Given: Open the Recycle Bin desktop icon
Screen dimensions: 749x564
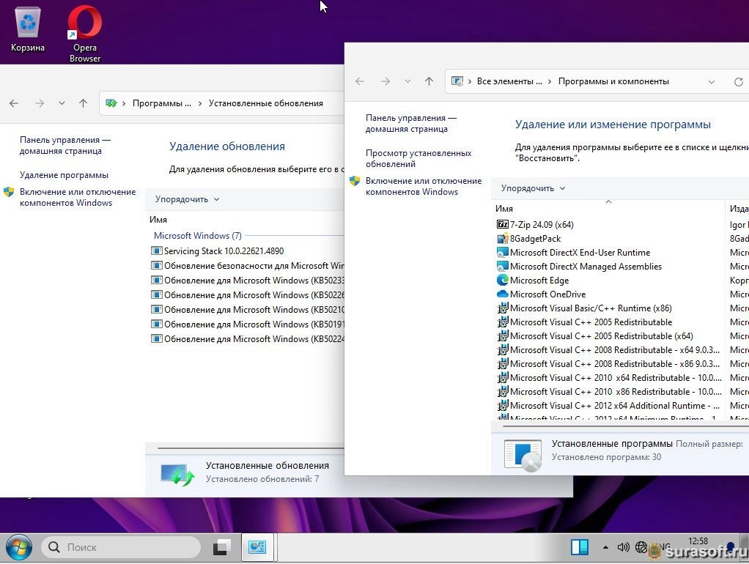Looking at the screenshot, I should [x=28, y=29].
